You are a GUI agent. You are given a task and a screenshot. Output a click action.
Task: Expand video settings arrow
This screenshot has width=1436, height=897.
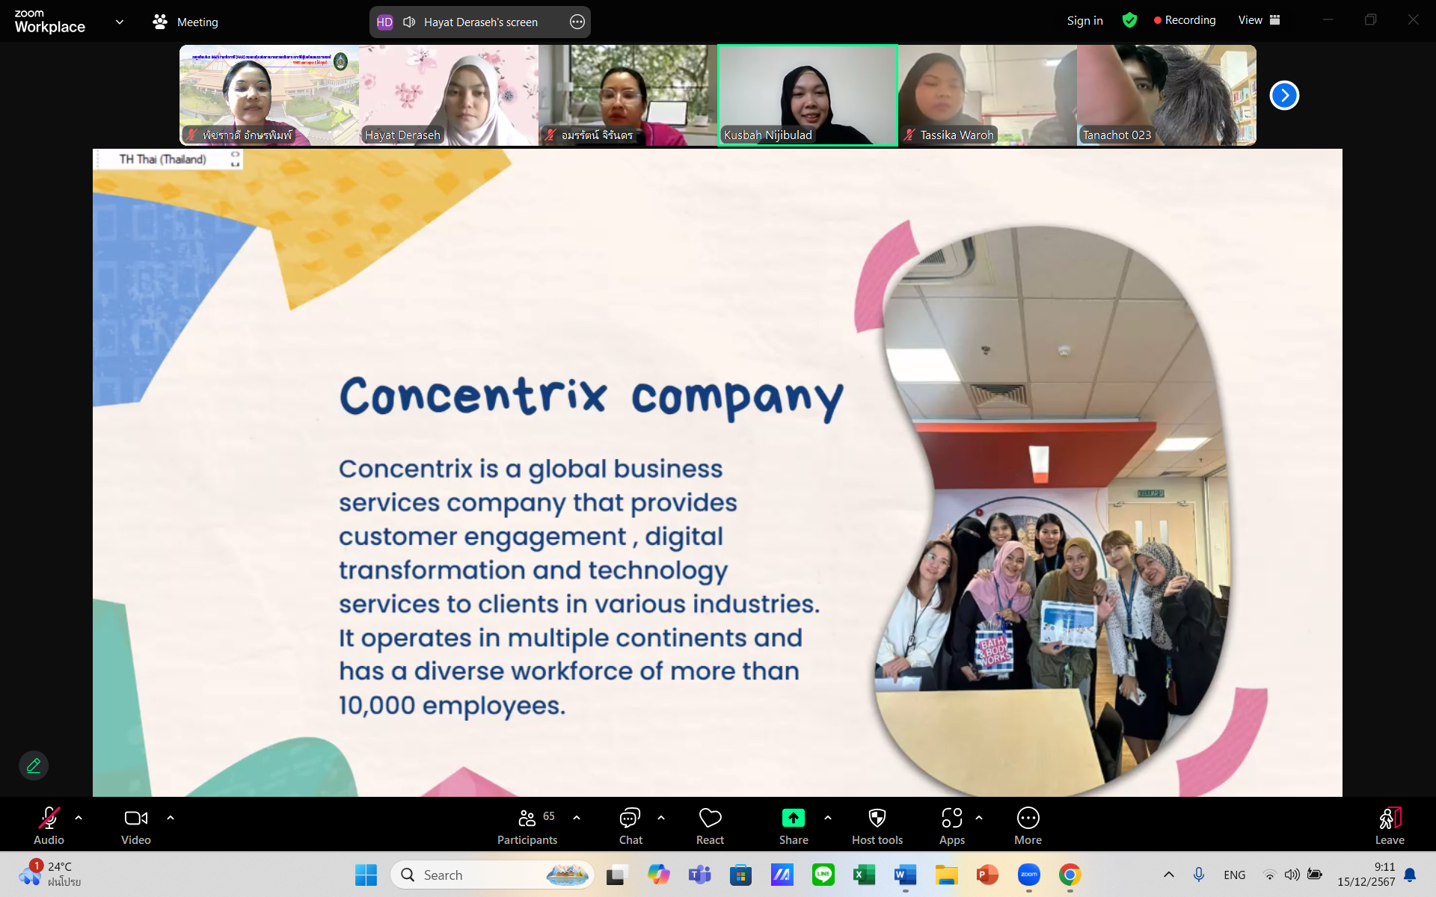coord(171,818)
